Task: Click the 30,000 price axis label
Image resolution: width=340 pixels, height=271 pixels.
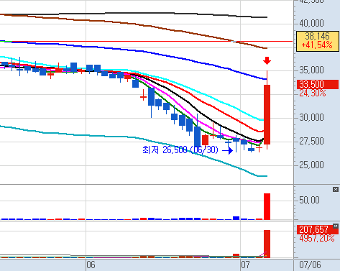Action: pyautogui.click(x=311, y=117)
